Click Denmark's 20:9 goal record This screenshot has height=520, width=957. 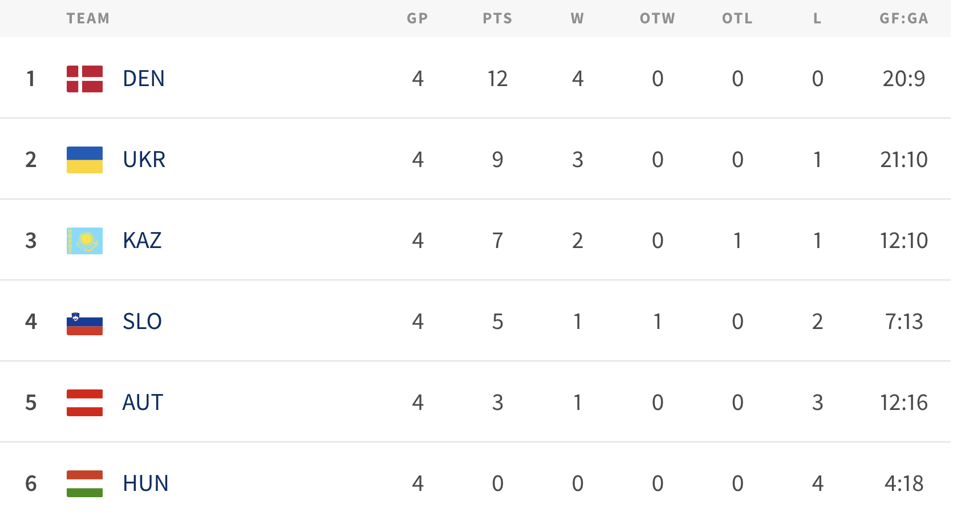[904, 79]
